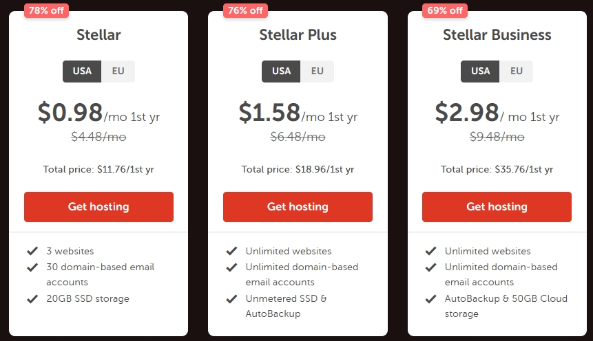Screen dimensions: 593x341
Task: Click checkmark beside Unmetered SSD & AutoBackup
Action: click(x=231, y=298)
